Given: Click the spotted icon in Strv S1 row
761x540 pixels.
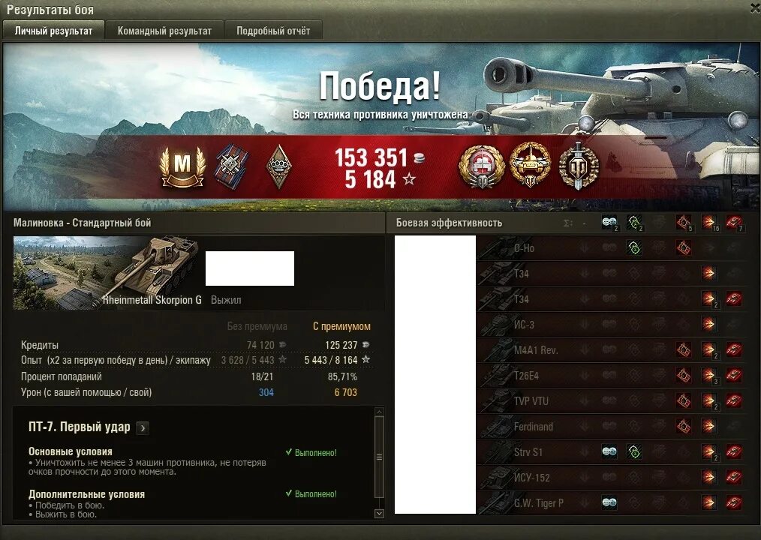Looking at the screenshot, I should [609, 451].
